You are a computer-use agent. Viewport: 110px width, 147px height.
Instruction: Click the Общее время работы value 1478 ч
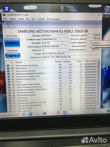pyautogui.click(x=93, y=49)
